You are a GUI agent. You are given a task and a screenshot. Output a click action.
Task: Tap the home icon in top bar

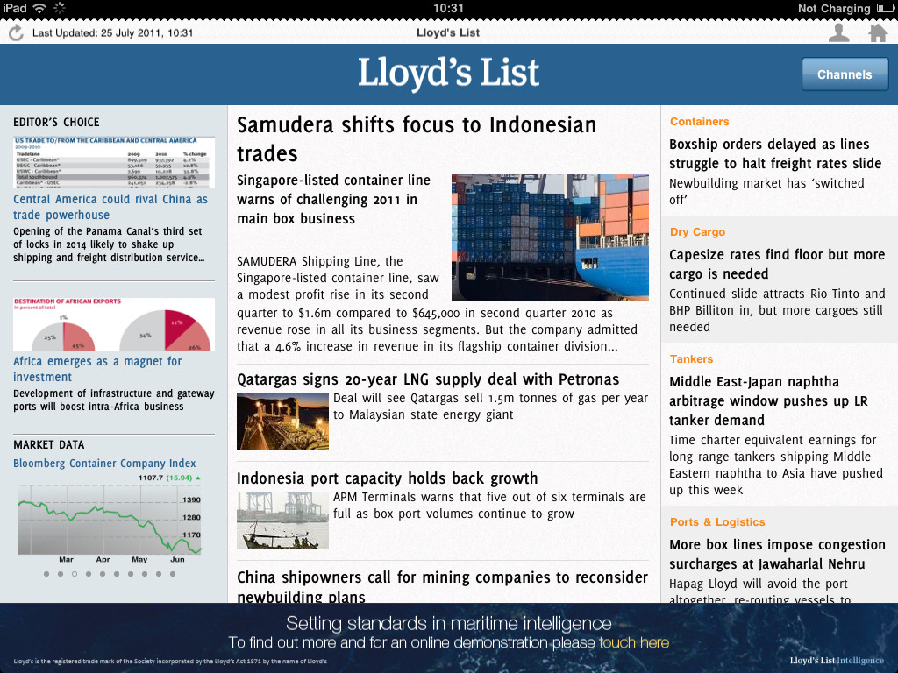877,33
